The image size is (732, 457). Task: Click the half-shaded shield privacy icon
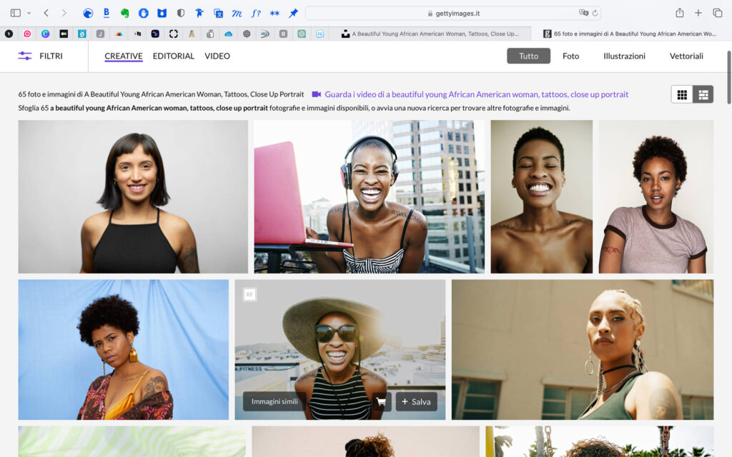click(181, 13)
